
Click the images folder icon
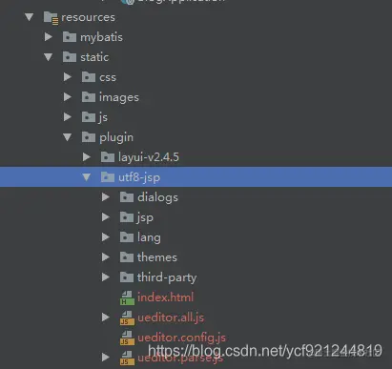pos(89,97)
